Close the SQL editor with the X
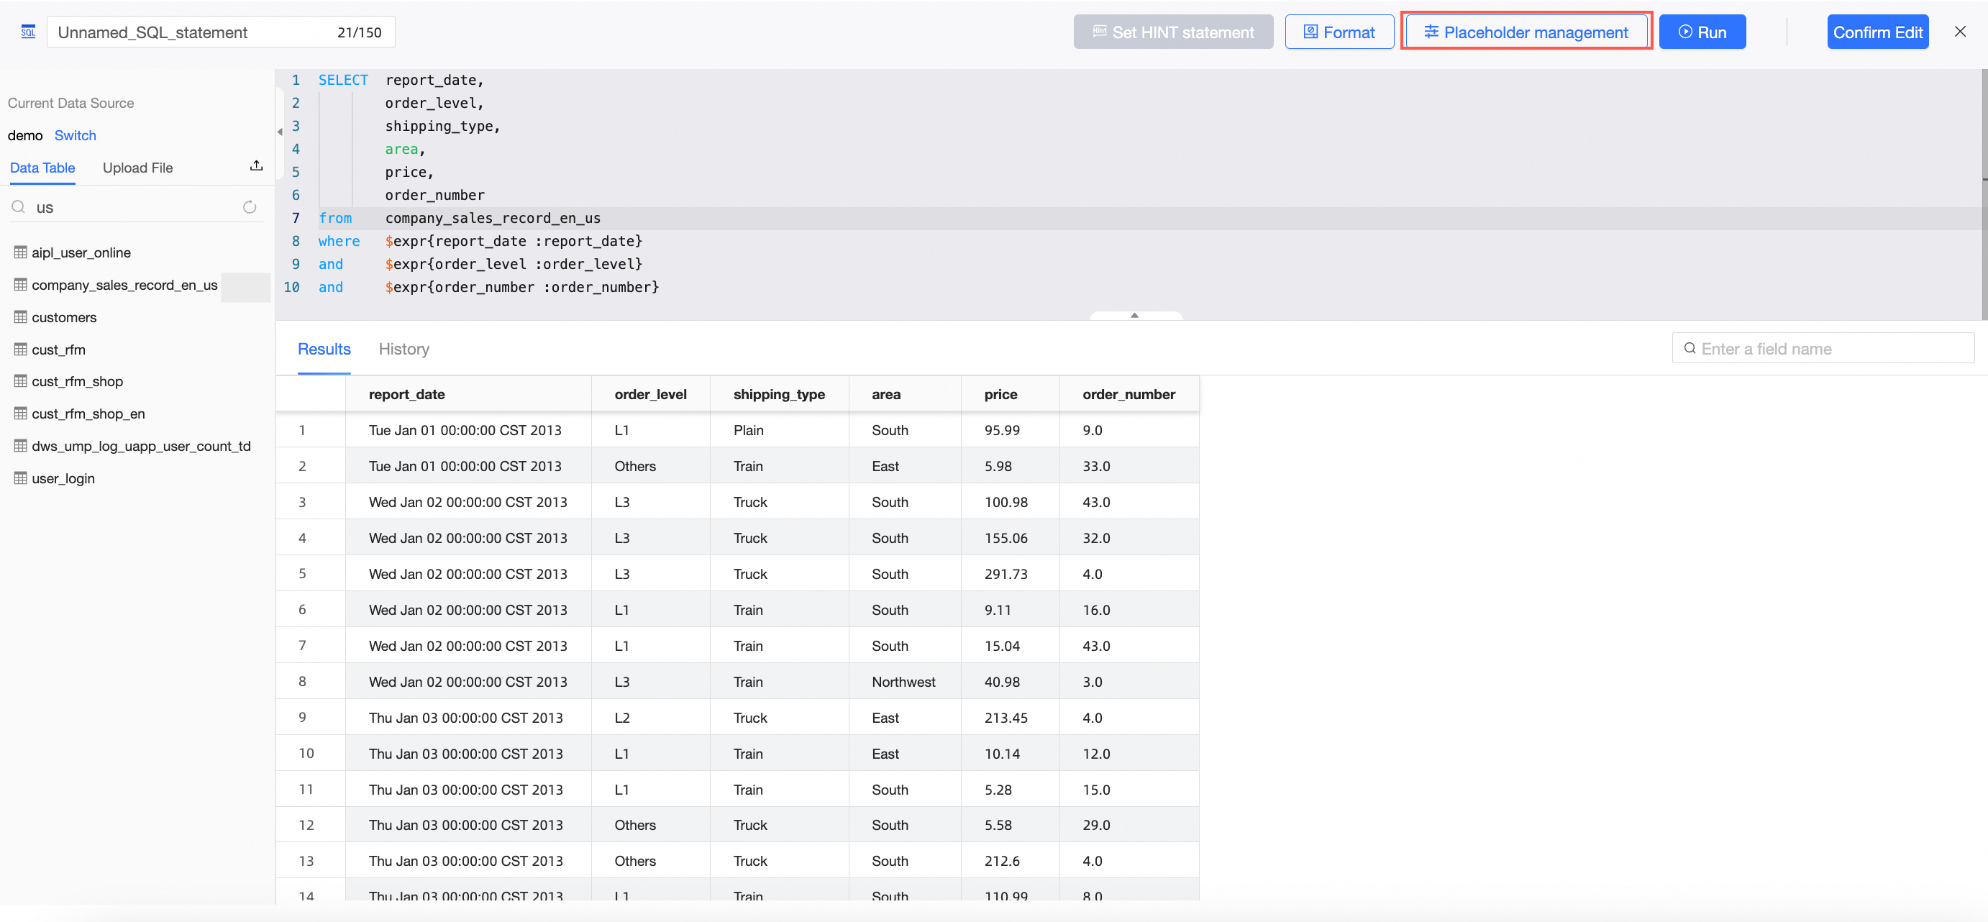The image size is (1988, 922). click(x=1959, y=32)
